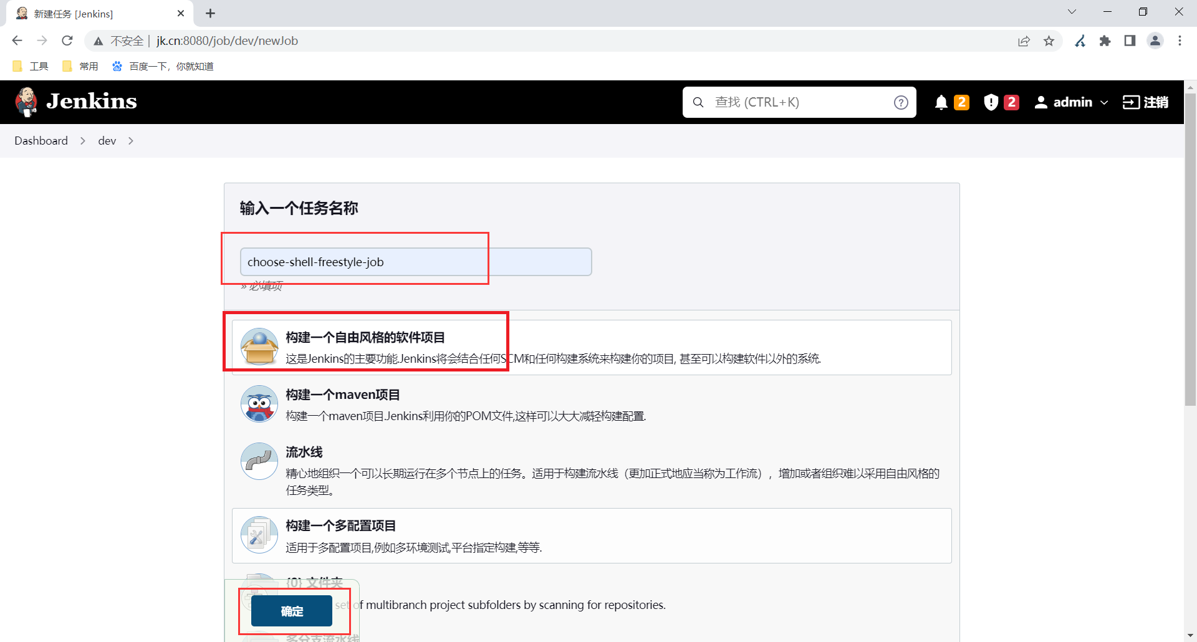Screen dimensions: 1197x642
Task: Open the tab search dropdown arrow
Action: point(1072,12)
